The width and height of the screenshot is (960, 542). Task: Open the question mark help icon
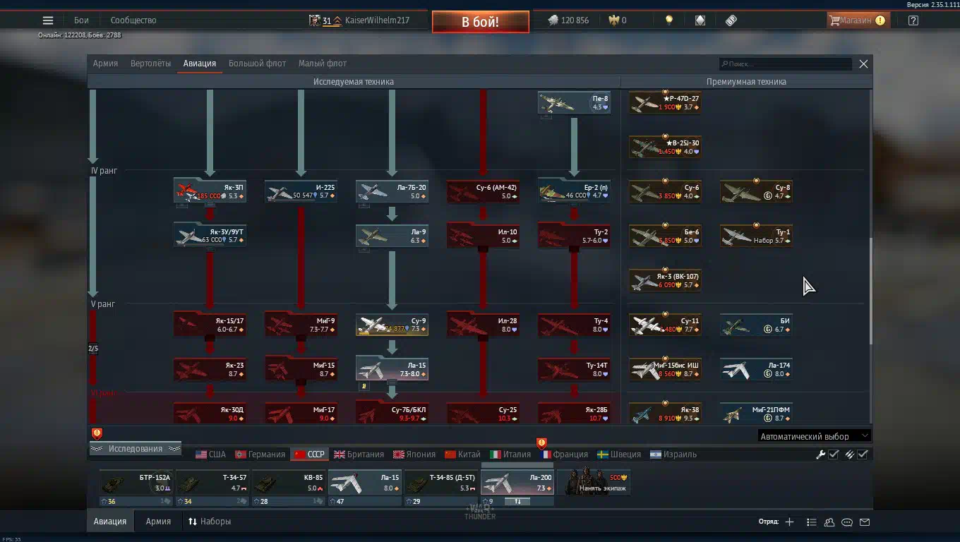pos(913,20)
